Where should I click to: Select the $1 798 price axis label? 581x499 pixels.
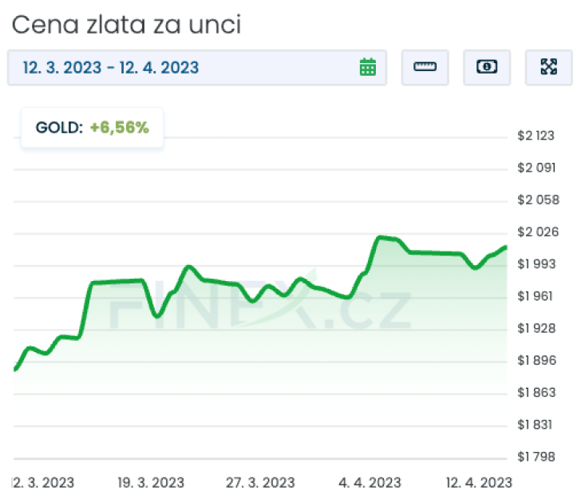[536, 457]
